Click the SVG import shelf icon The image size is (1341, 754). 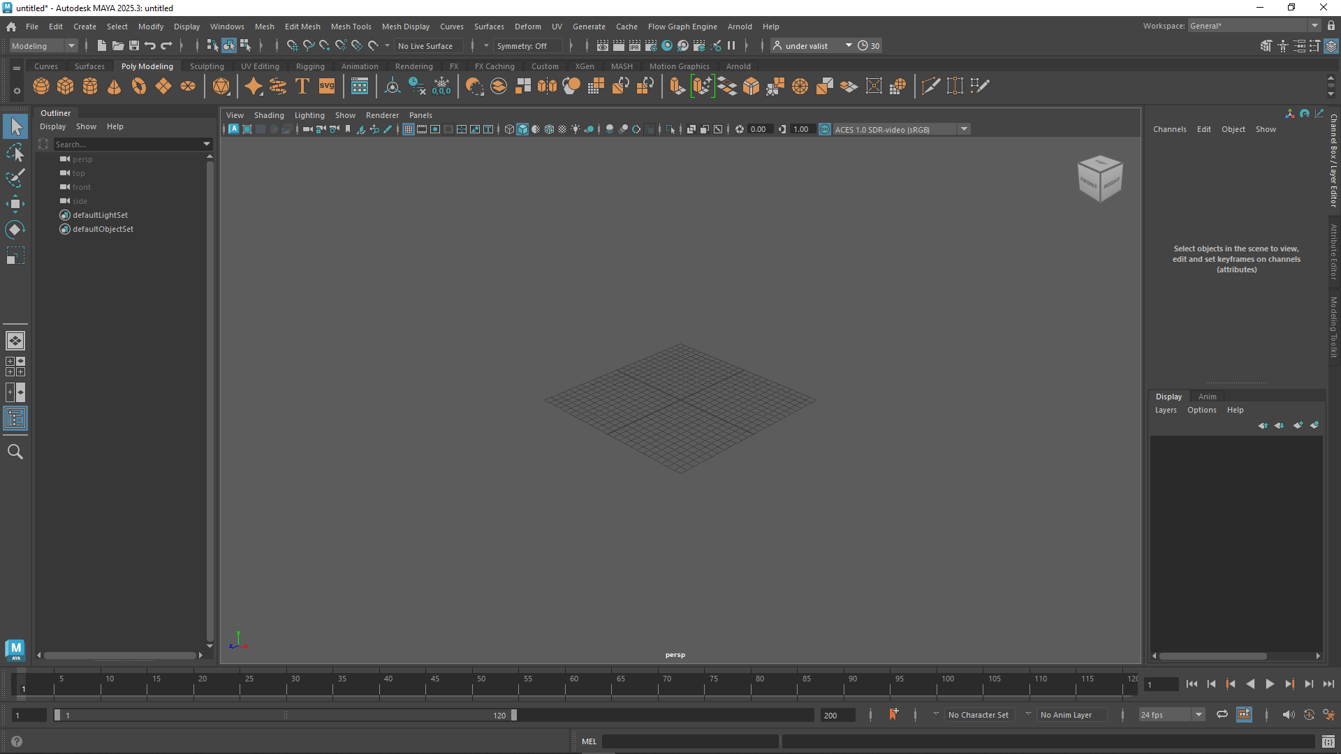(327, 86)
